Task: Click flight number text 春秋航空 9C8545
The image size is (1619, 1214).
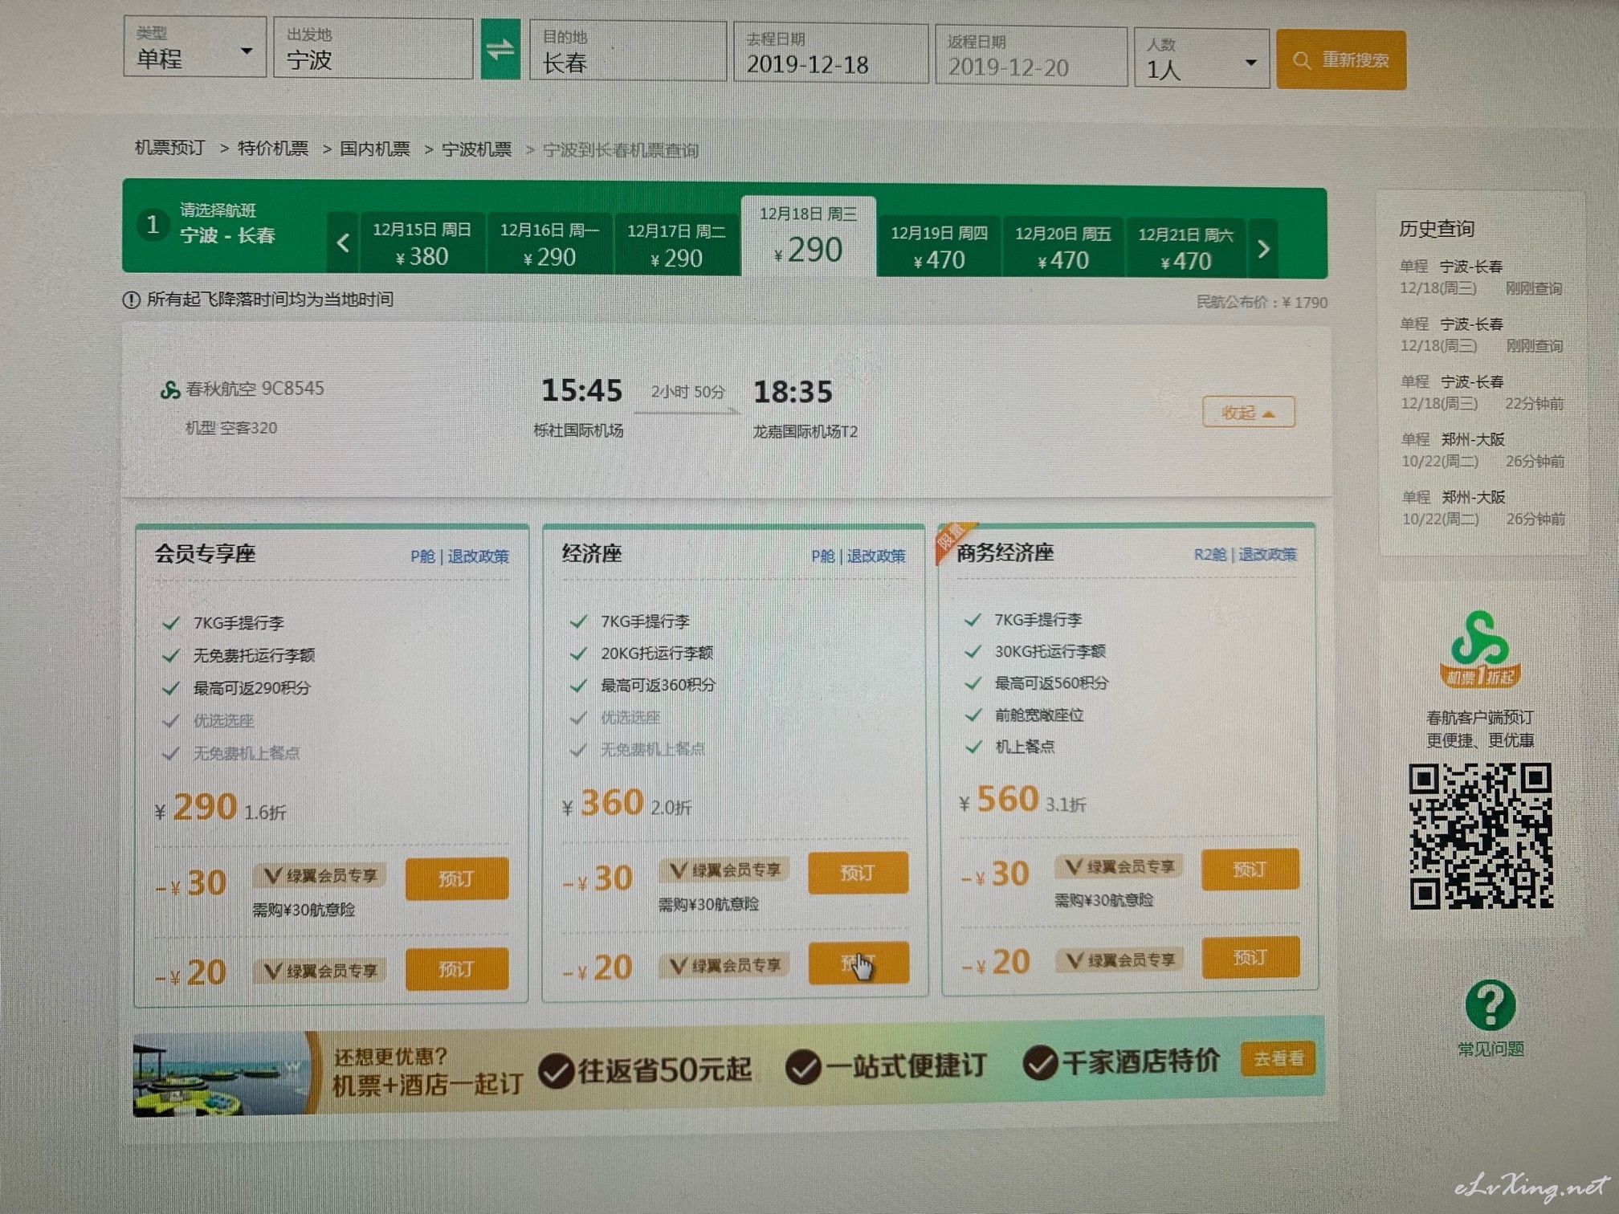Action: pyautogui.click(x=255, y=389)
